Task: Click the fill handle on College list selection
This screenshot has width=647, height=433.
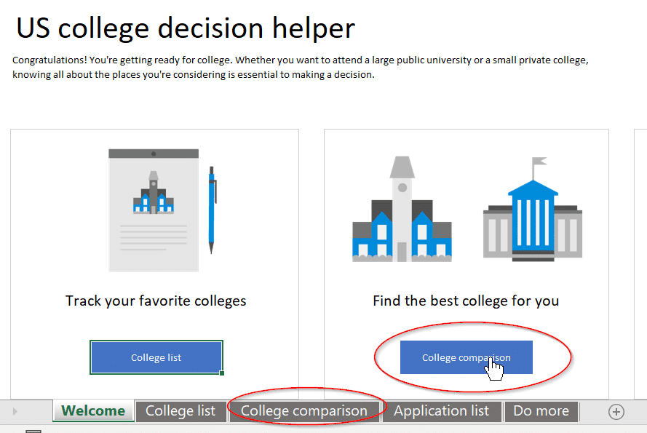Action: [221, 373]
